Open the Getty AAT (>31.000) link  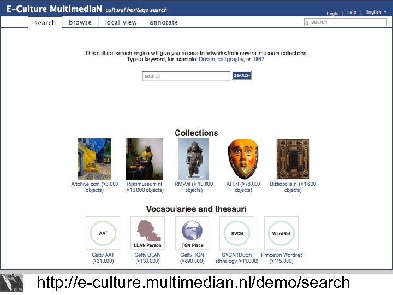tap(103, 258)
